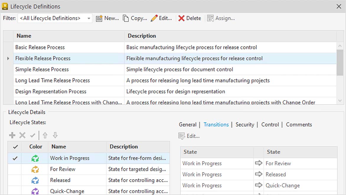The height and width of the screenshot is (195, 346).
Task: Expand the Filter combo box arrow
Action: (x=89, y=18)
